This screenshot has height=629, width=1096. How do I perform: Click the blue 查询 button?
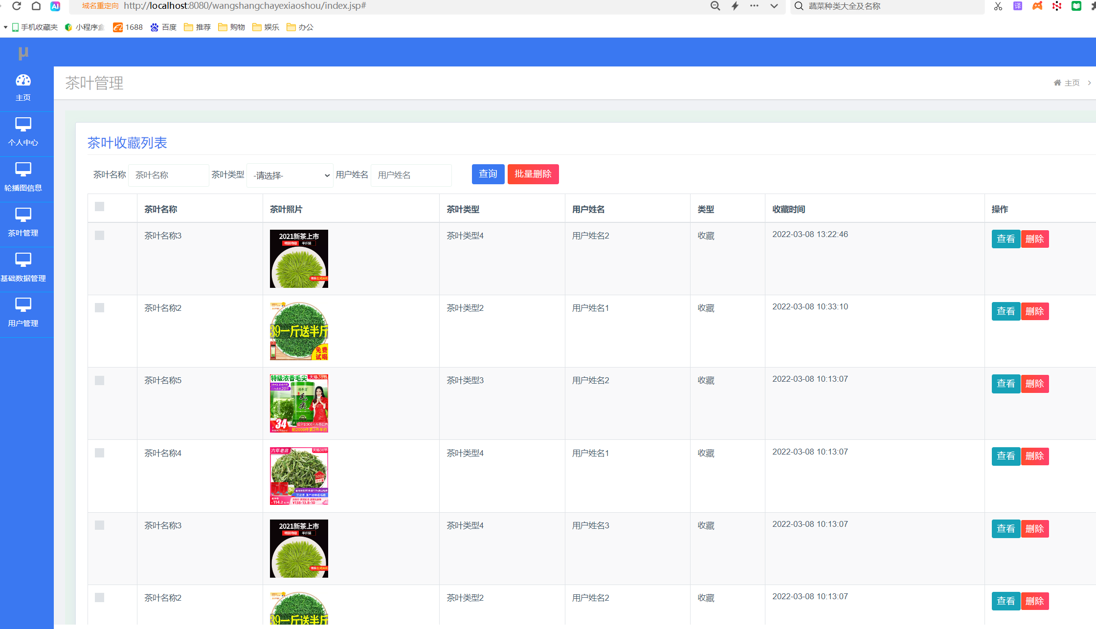pyautogui.click(x=488, y=174)
